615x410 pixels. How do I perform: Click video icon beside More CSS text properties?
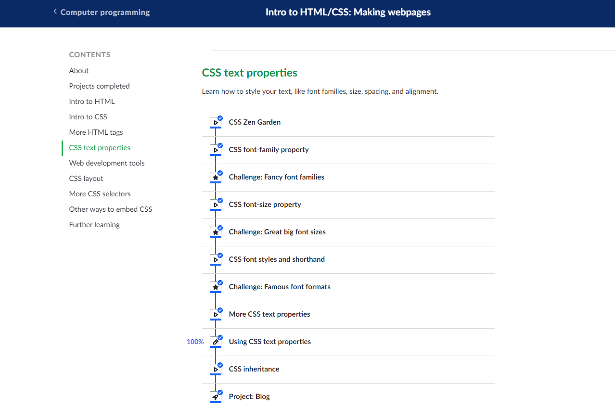click(216, 315)
